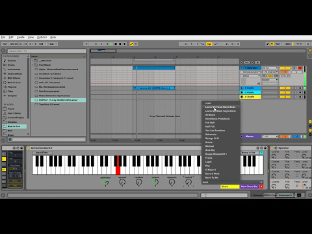Select Clips category in browser
The image size is (312, 234).
(x=10, y=91)
